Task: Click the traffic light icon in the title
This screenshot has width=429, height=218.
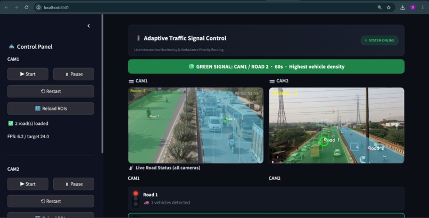Action: point(138,38)
